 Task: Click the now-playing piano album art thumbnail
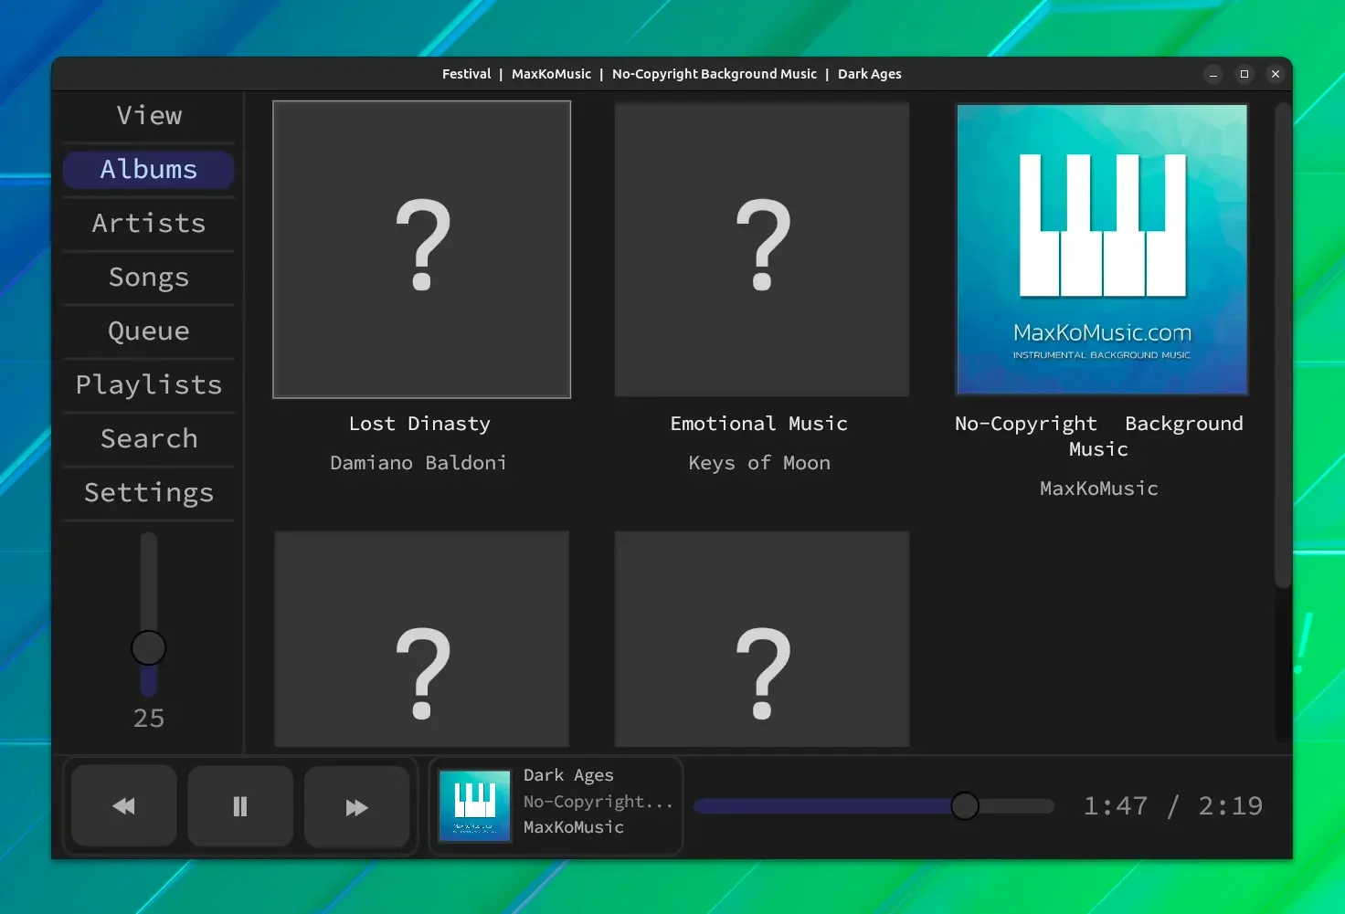pyautogui.click(x=474, y=806)
